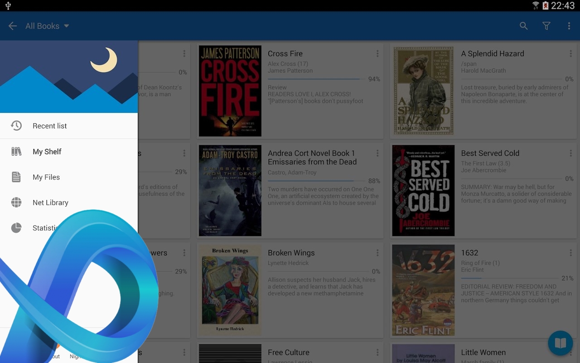580x363 pixels.
Task: Open options for the Dean Koontz card
Action: 184,54
